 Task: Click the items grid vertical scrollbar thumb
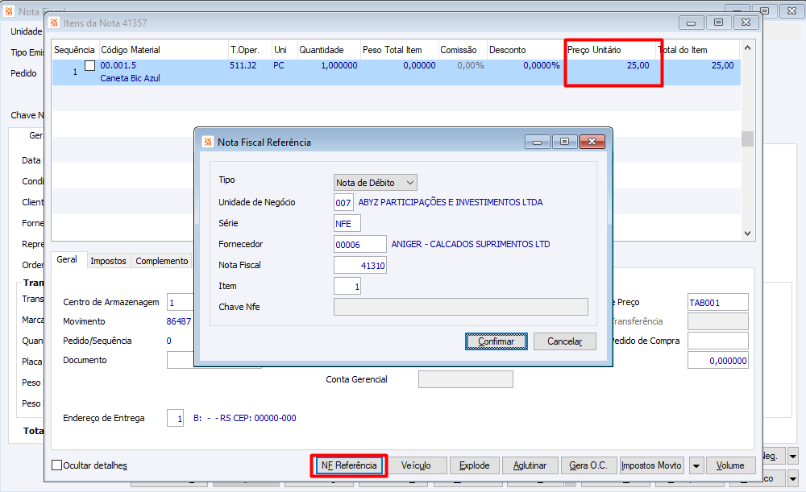click(747, 139)
